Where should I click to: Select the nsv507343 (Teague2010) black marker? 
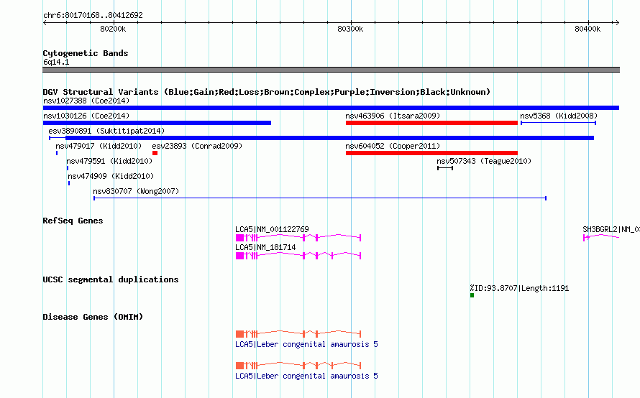(445, 168)
